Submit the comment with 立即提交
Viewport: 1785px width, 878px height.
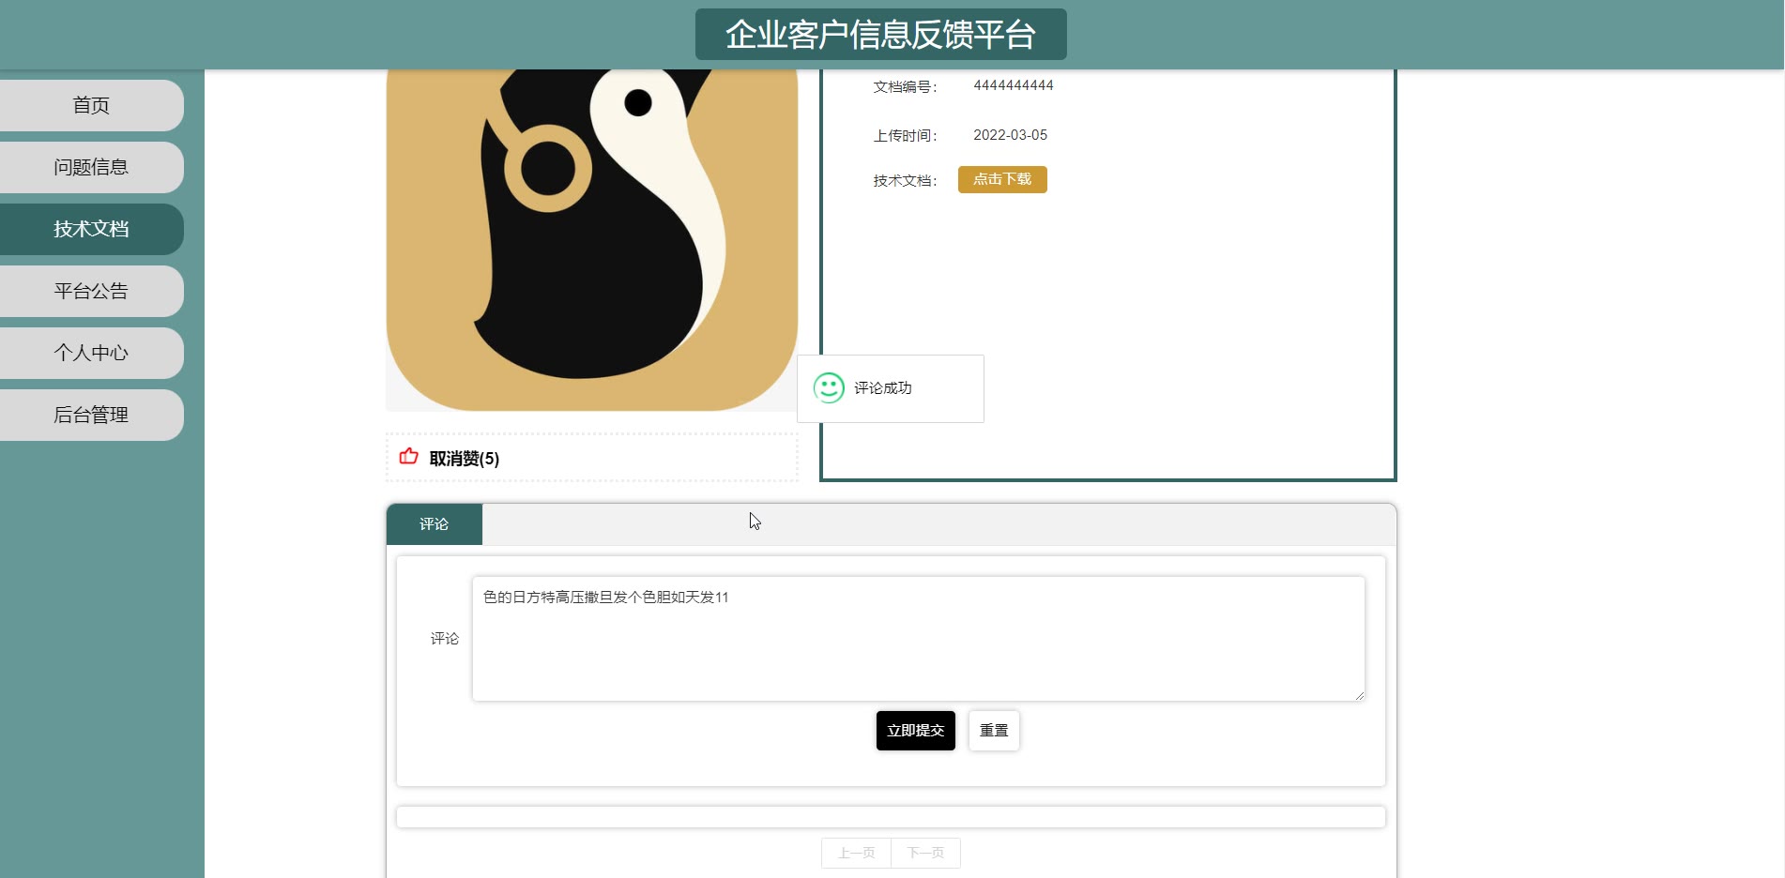click(915, 731)
